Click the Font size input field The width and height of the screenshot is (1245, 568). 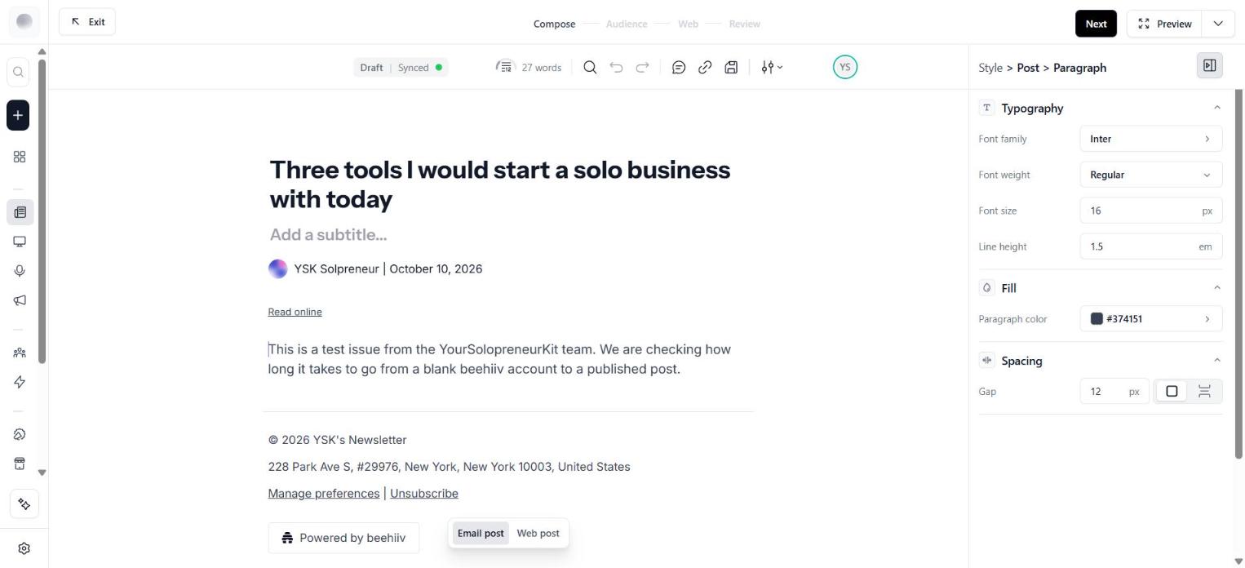point(1150,211)
